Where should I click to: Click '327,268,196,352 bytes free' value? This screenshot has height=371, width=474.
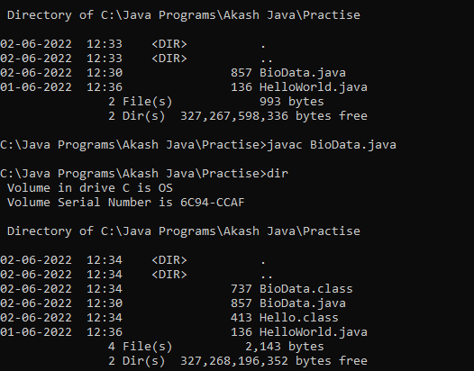tap(274, 361)
